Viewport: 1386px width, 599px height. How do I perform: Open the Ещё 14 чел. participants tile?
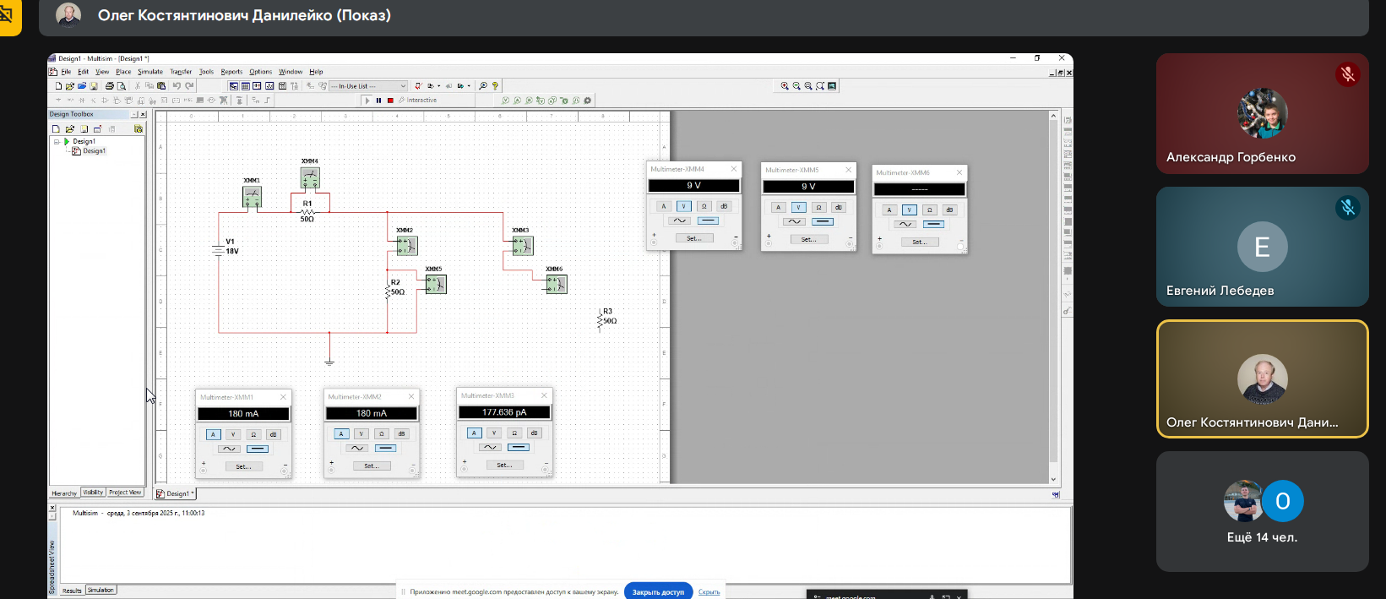pyautogui.click(x=1262, y=511)
